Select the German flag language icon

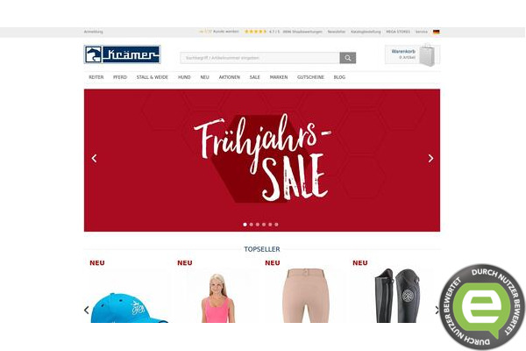click(436, 32)
